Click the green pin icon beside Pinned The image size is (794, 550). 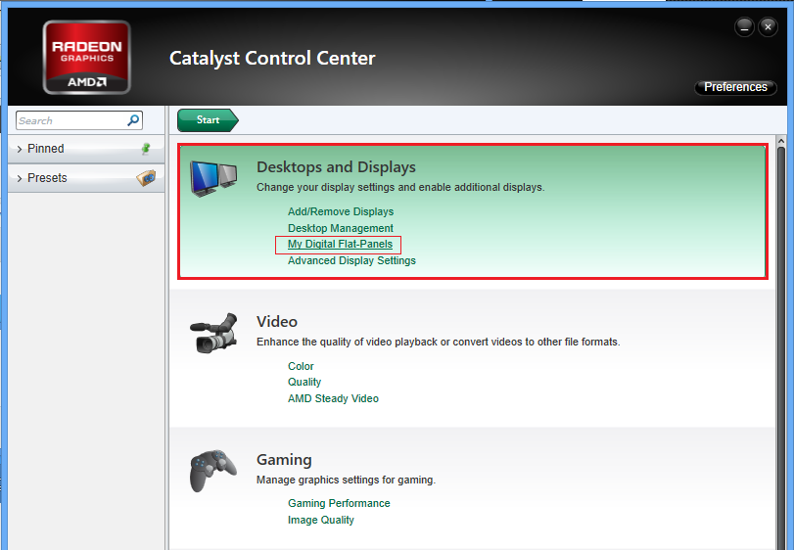(146, 148)
